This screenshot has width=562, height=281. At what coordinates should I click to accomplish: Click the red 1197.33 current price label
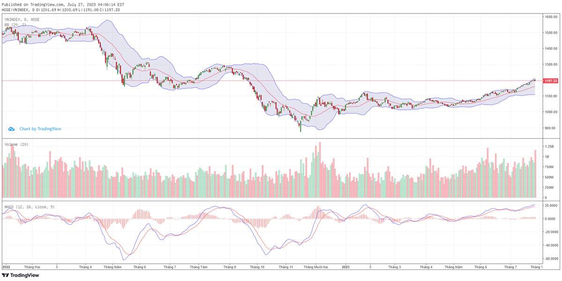[550, 81]
